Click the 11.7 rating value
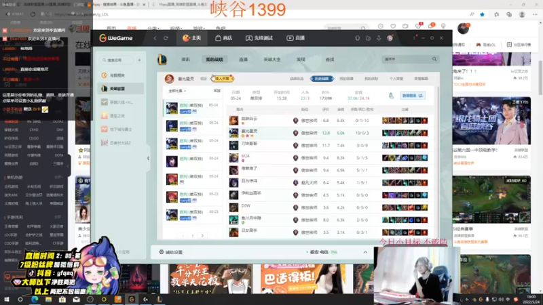Screen dimensions: 543x305 pyautogui.click(x=326, y=146)
